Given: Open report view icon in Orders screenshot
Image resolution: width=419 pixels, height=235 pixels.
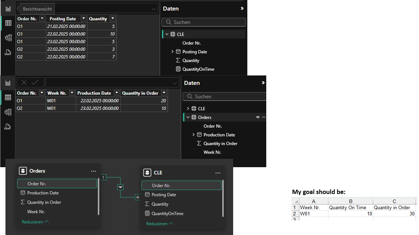Looking at the screenshot, I should pyautogui.click(x=8, y=83).
